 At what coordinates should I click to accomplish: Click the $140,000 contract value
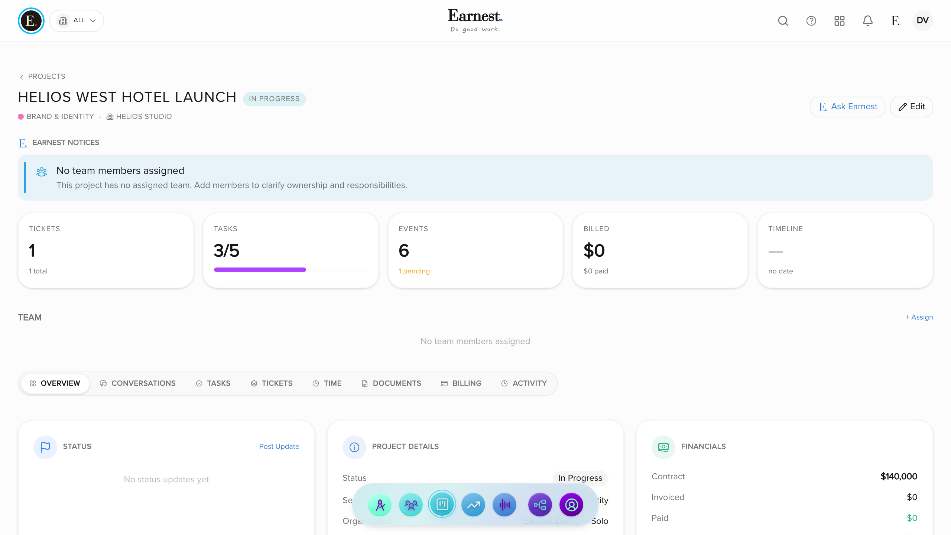(x=899, y=477)
